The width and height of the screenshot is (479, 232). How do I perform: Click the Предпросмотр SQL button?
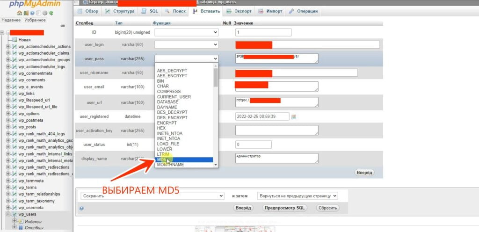[x=284, y=208]
